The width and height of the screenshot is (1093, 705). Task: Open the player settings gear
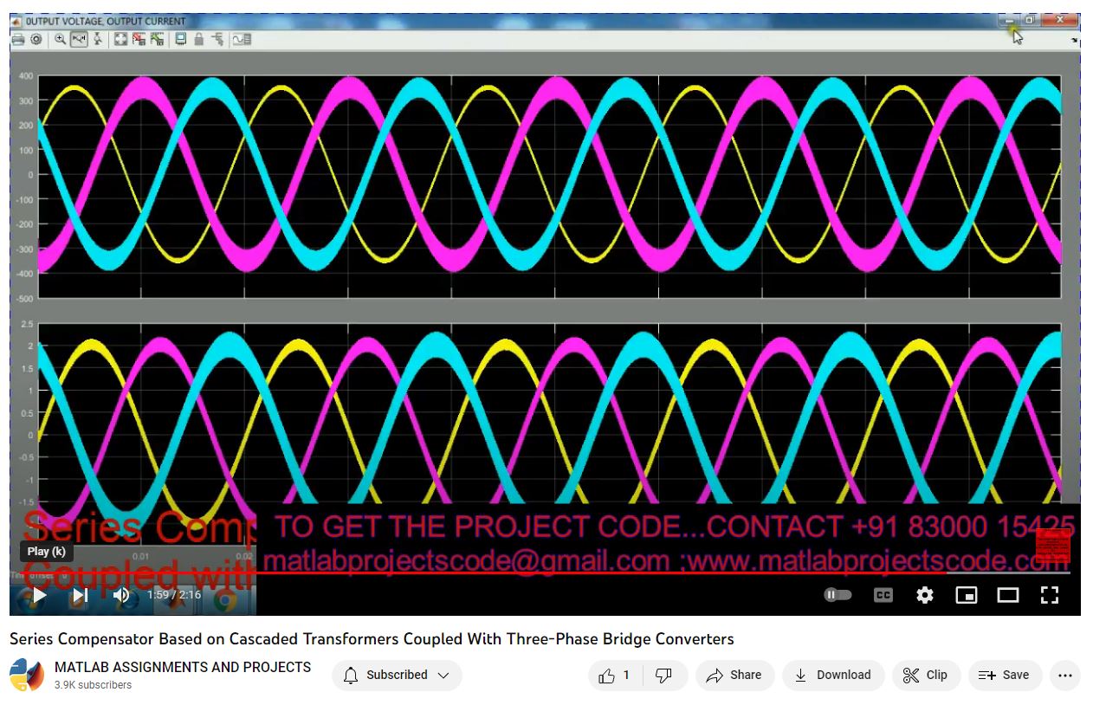(925, 595)
